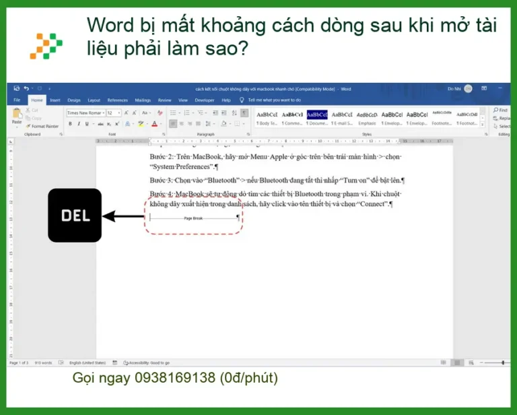The image size is (517, 415).
Task: Open the Change Case Aa dropdown
Action: point(146,113)
